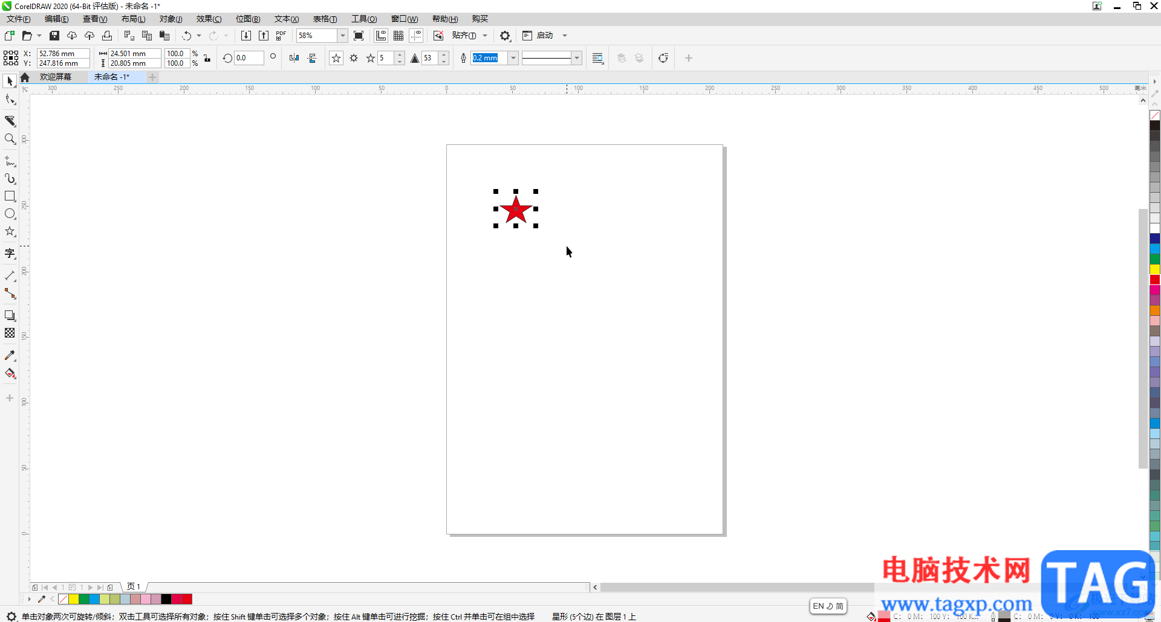
Task: Select the 页 1 page tab
Action: pyautogui.click(x=134, y=587)
